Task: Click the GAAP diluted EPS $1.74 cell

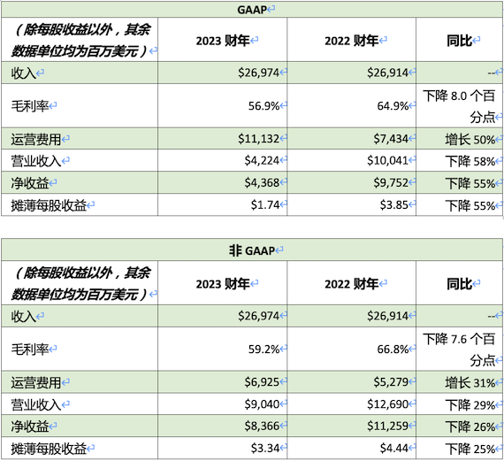Action: pyautogui.click(x=223, y=204)
